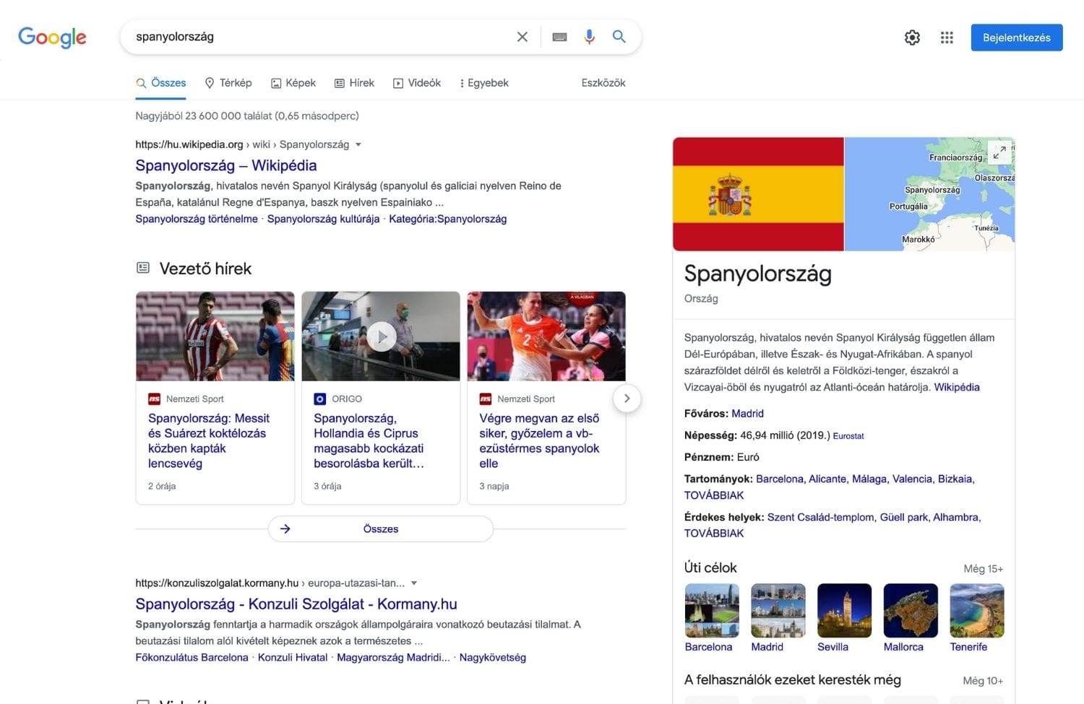Switch to the Képek tab
The height and width of the screenshot is (704, 1084).
click(x=293, y=83)
